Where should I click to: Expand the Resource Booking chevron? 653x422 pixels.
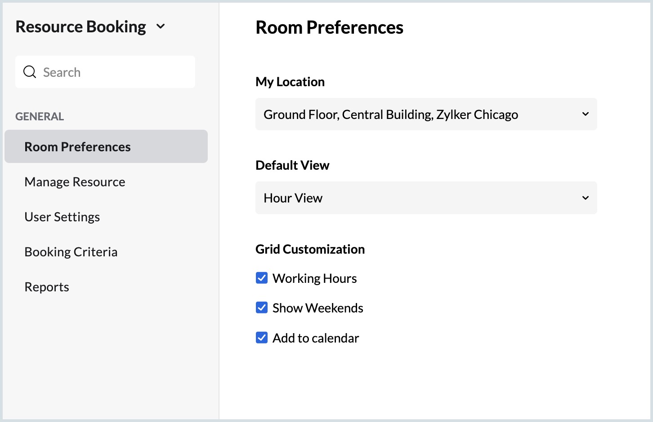(161, 26)
